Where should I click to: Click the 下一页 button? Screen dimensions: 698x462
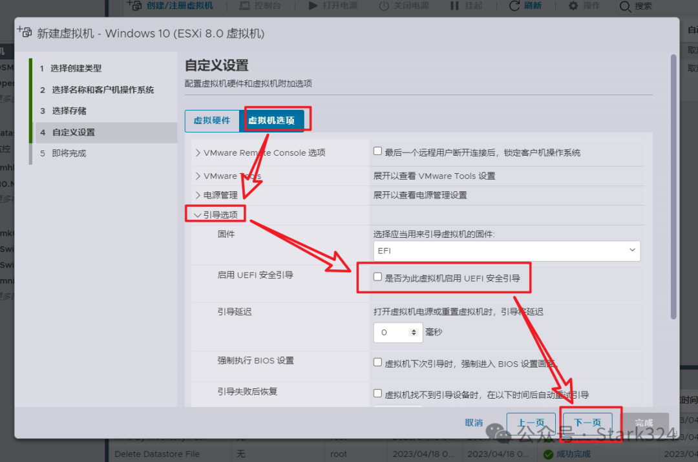(x=587, y=423)
